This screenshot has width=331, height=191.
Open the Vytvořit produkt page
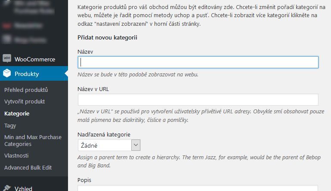(x=25, y=102)
